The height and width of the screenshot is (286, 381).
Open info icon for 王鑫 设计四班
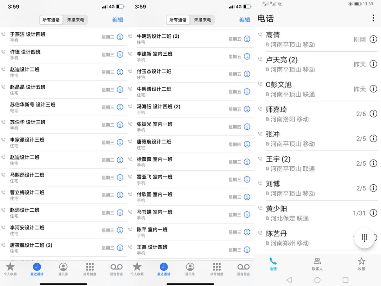tap(247, 250)
